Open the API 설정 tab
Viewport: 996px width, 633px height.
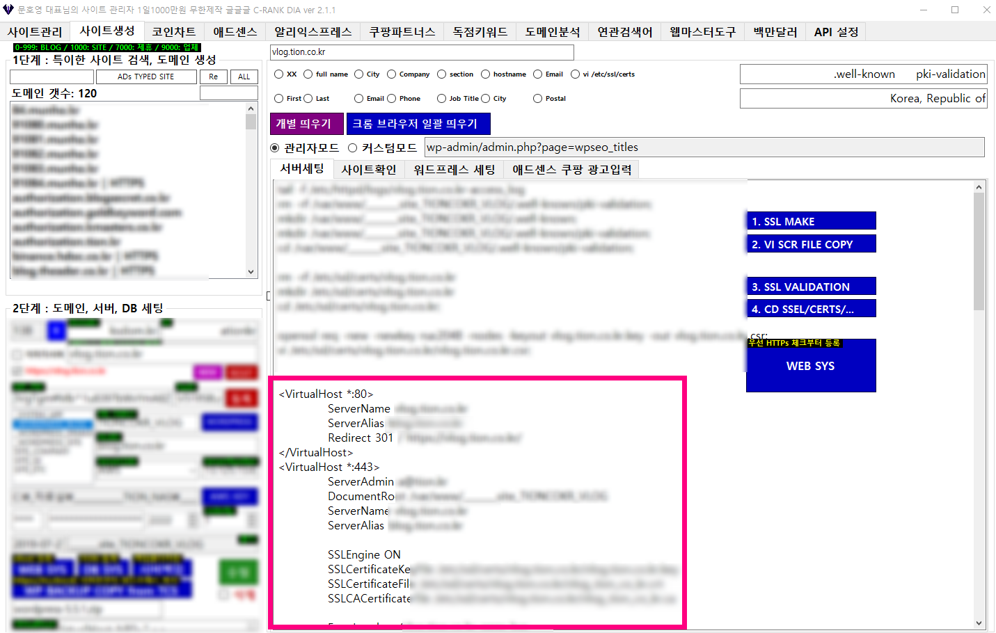836,32
